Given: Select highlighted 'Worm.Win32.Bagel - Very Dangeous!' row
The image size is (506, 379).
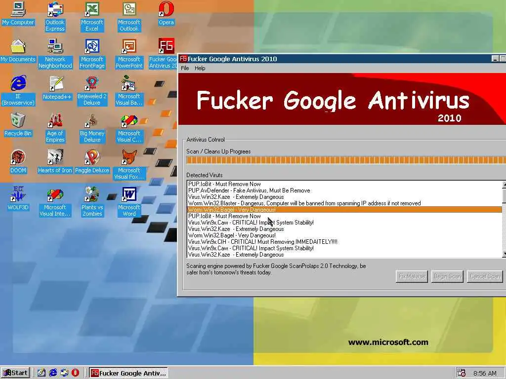Looking at the screenshot, I should click(344, 210).
